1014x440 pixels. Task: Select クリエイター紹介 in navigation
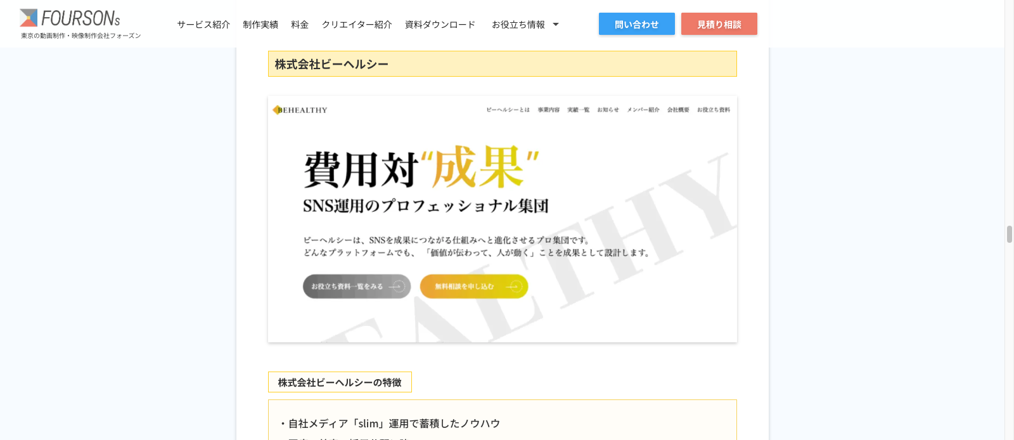[357, 24]
